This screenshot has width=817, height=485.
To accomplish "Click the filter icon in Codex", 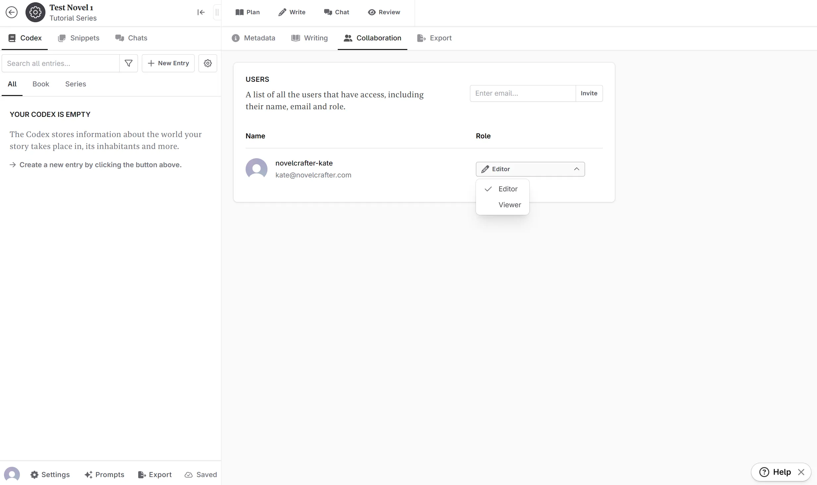I will (129, 63).
